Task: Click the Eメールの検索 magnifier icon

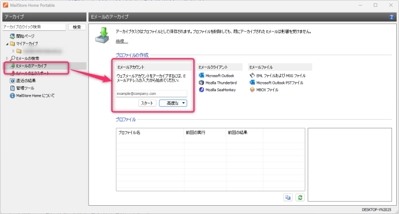Action: [x=12, y=58]
